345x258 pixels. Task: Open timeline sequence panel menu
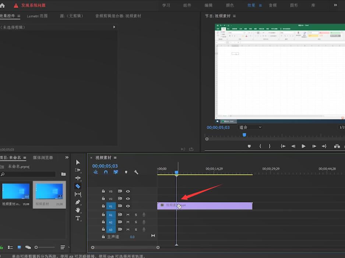click(115, 158)
